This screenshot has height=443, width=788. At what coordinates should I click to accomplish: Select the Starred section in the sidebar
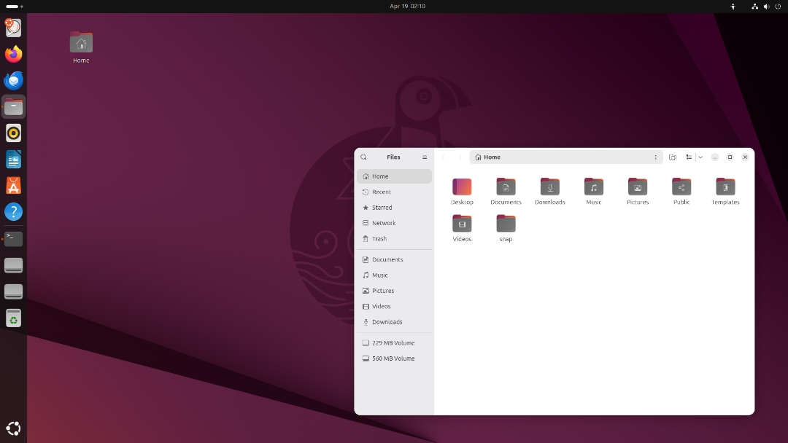[x=382, y=207]
